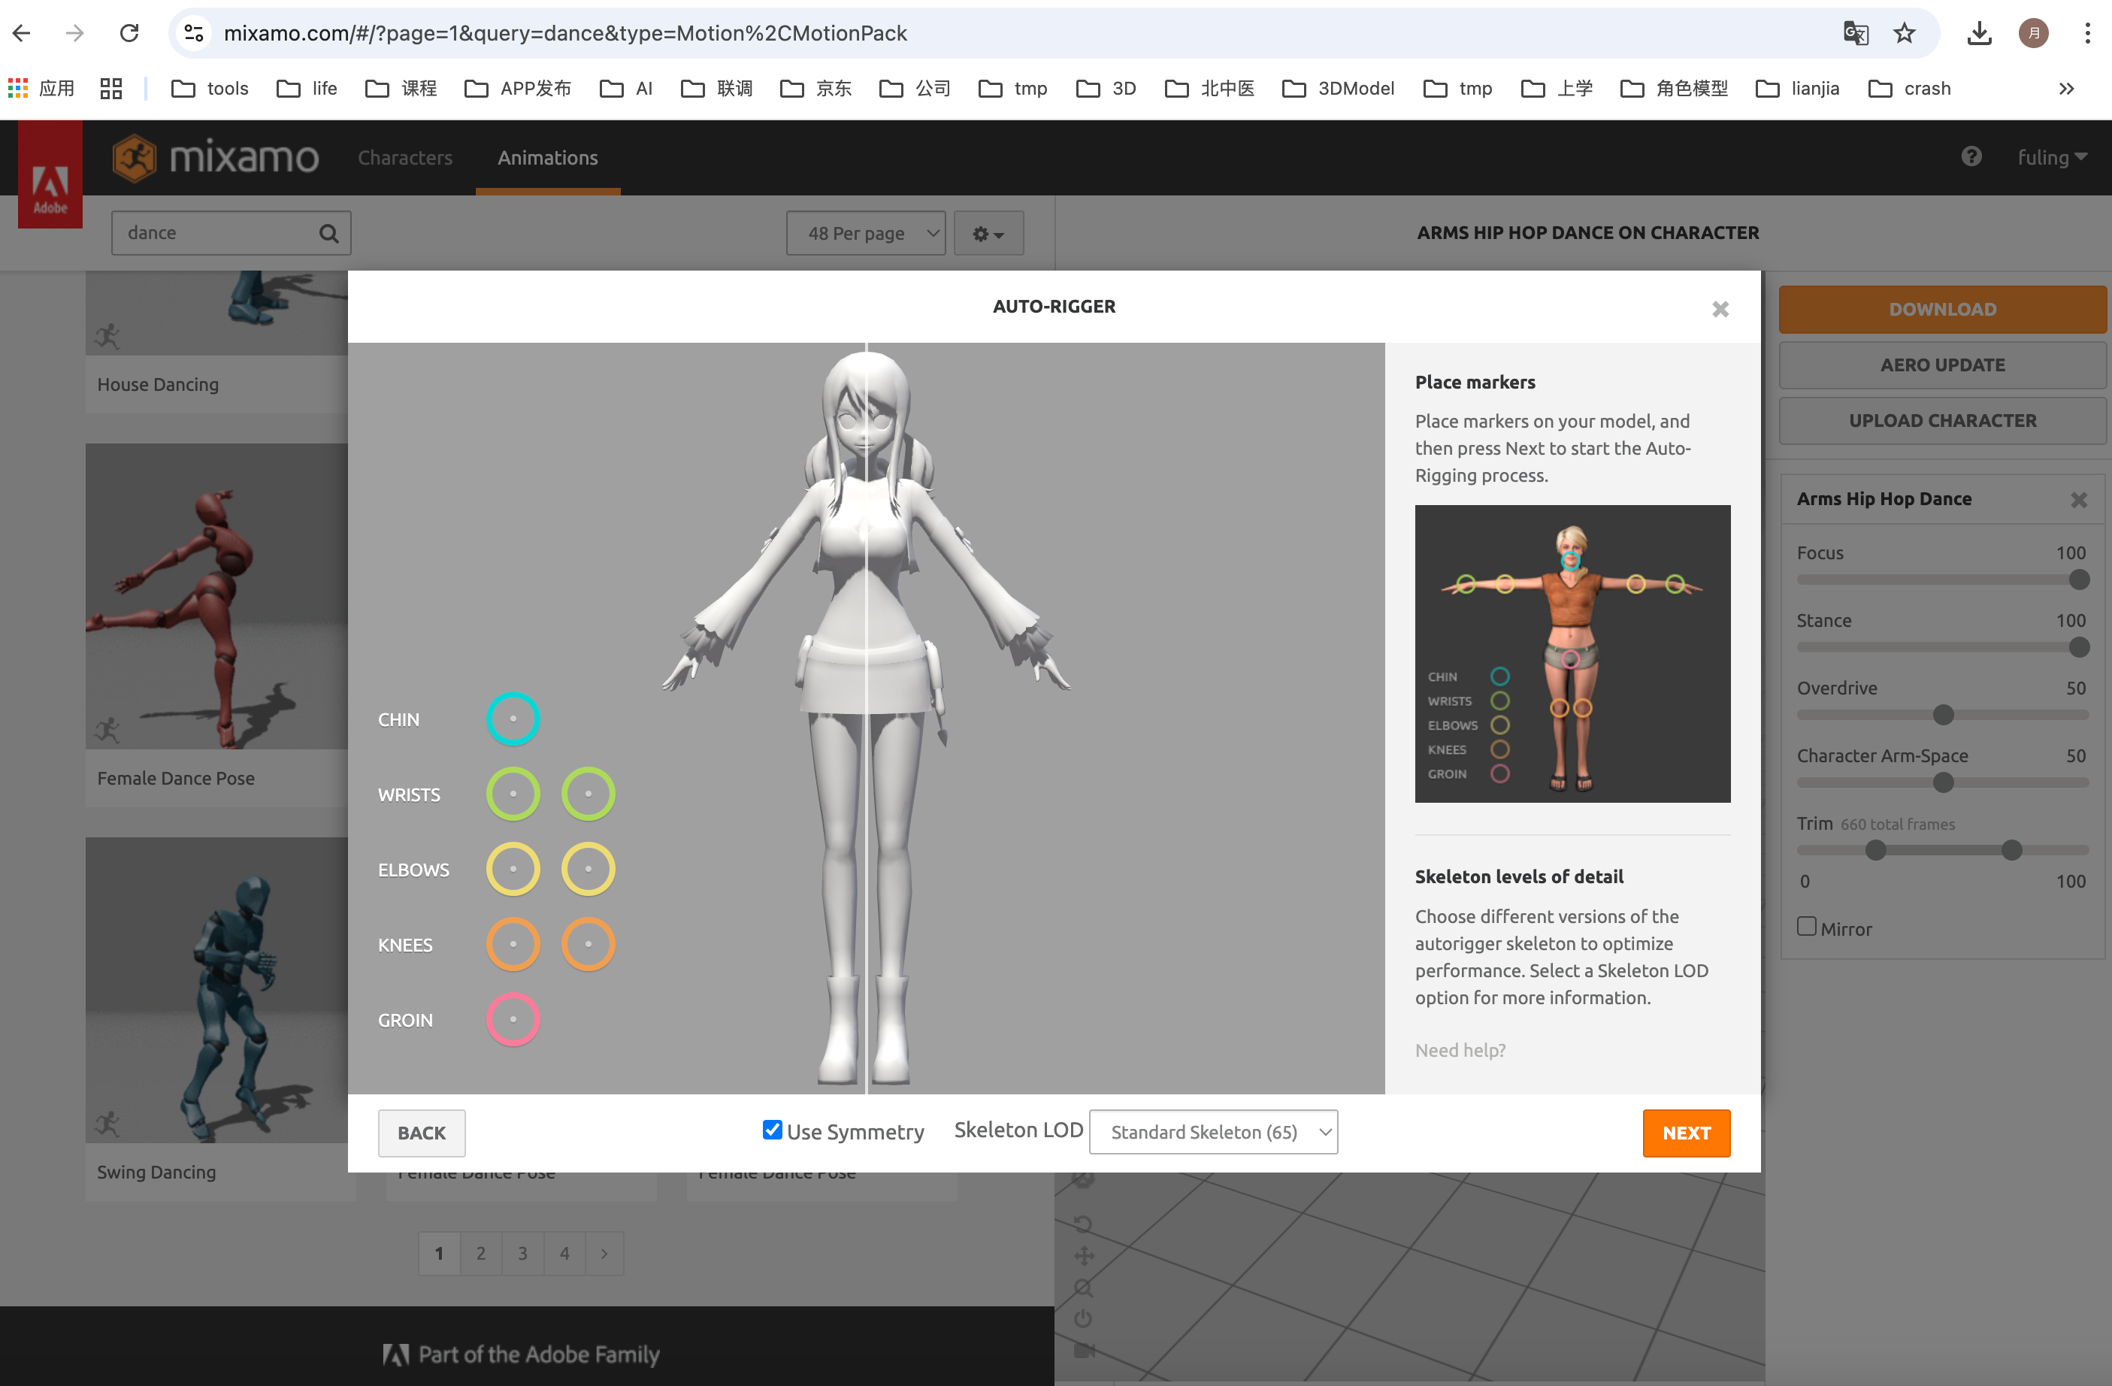Expand the fuling account menu

(x=2051, y=157)
